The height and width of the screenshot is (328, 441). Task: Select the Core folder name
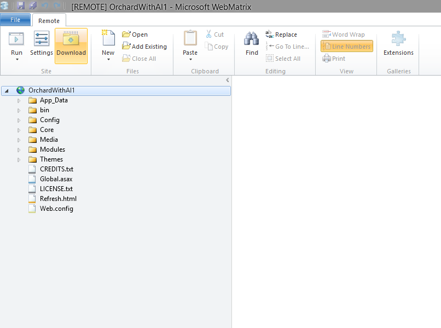click(47, 130)
